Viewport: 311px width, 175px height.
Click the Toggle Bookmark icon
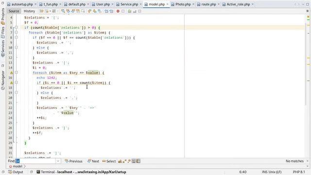(x=100, y=11)
